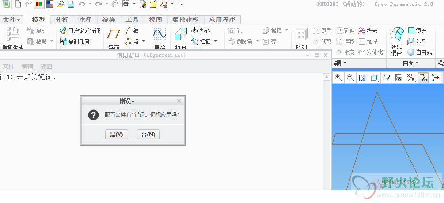Toggle the spin center icon
Image resolution: width=444 pixels, height=203 pixels.
click(435, 78)
